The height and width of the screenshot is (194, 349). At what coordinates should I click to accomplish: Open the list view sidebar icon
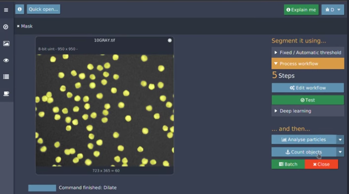click(x=6, y=77)
